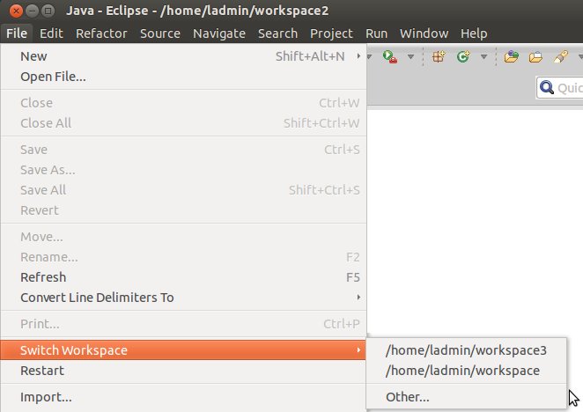Choose Restart from the File menu
Viewport: 583px width, 412px height.
point(183,371)
